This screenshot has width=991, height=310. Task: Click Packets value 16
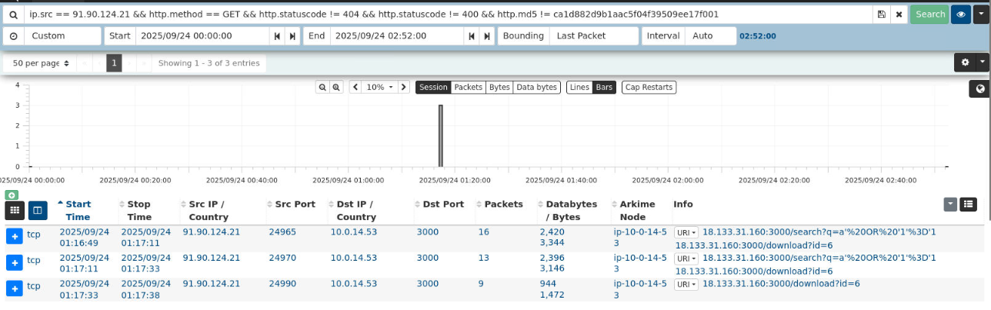click(483, 232)
